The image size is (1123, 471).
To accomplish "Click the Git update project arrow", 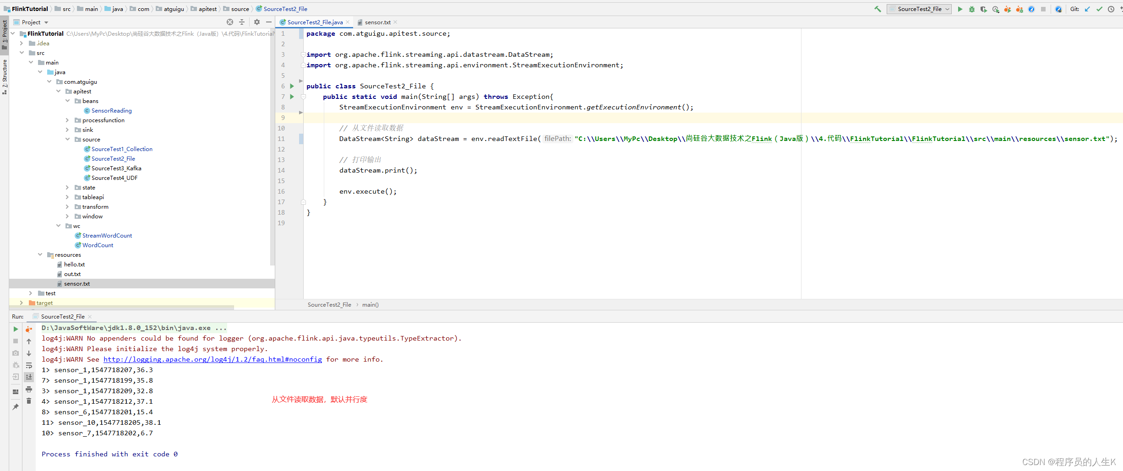I will coord(1087,9).
